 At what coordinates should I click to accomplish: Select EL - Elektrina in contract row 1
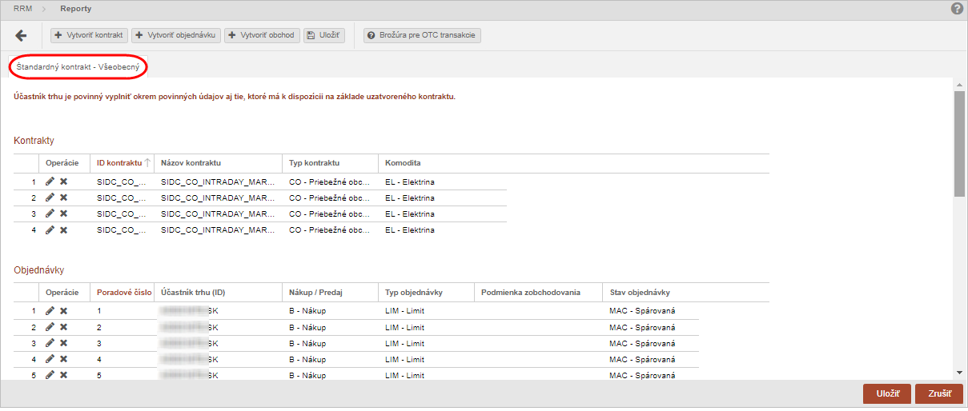[410, 182]
